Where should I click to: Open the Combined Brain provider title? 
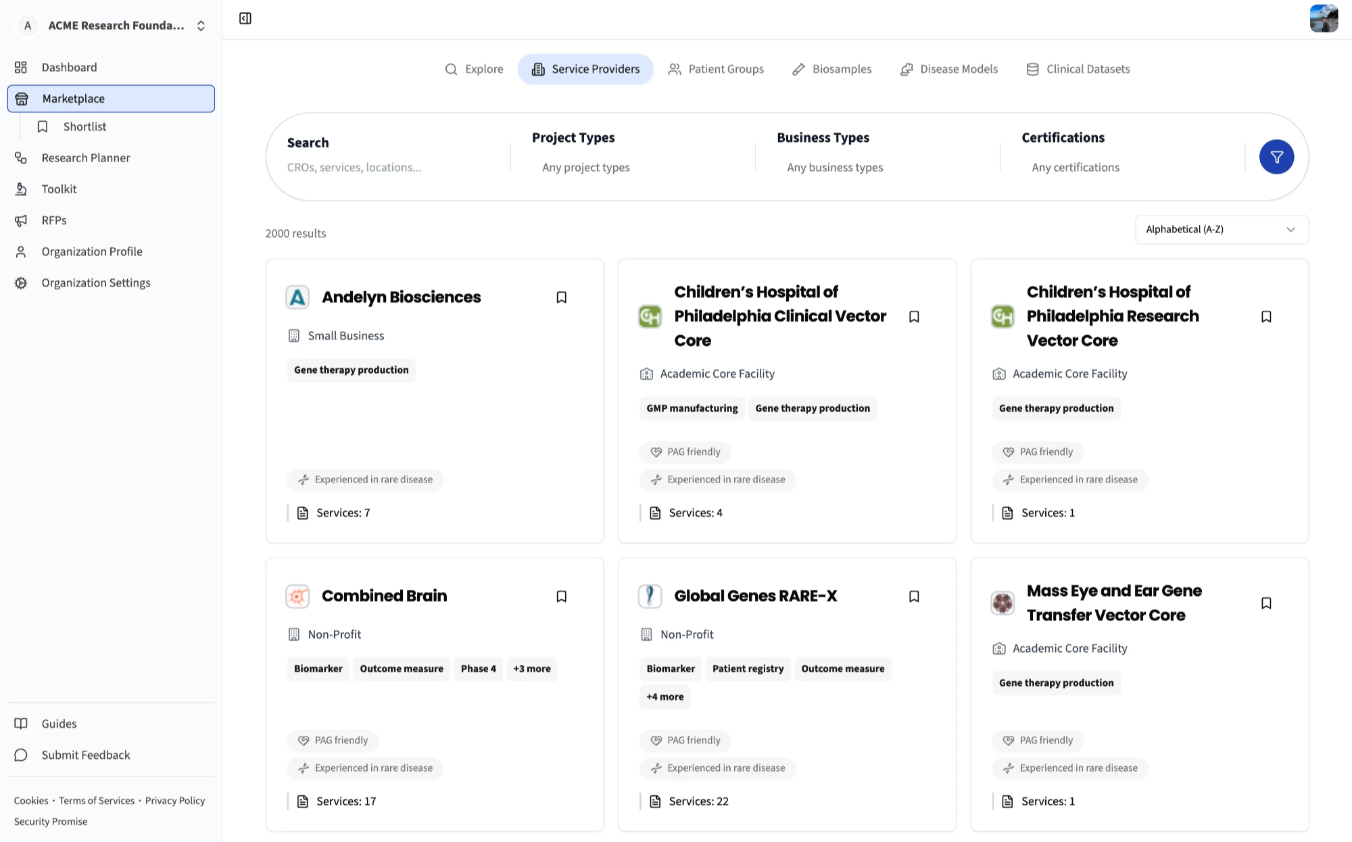384,596
